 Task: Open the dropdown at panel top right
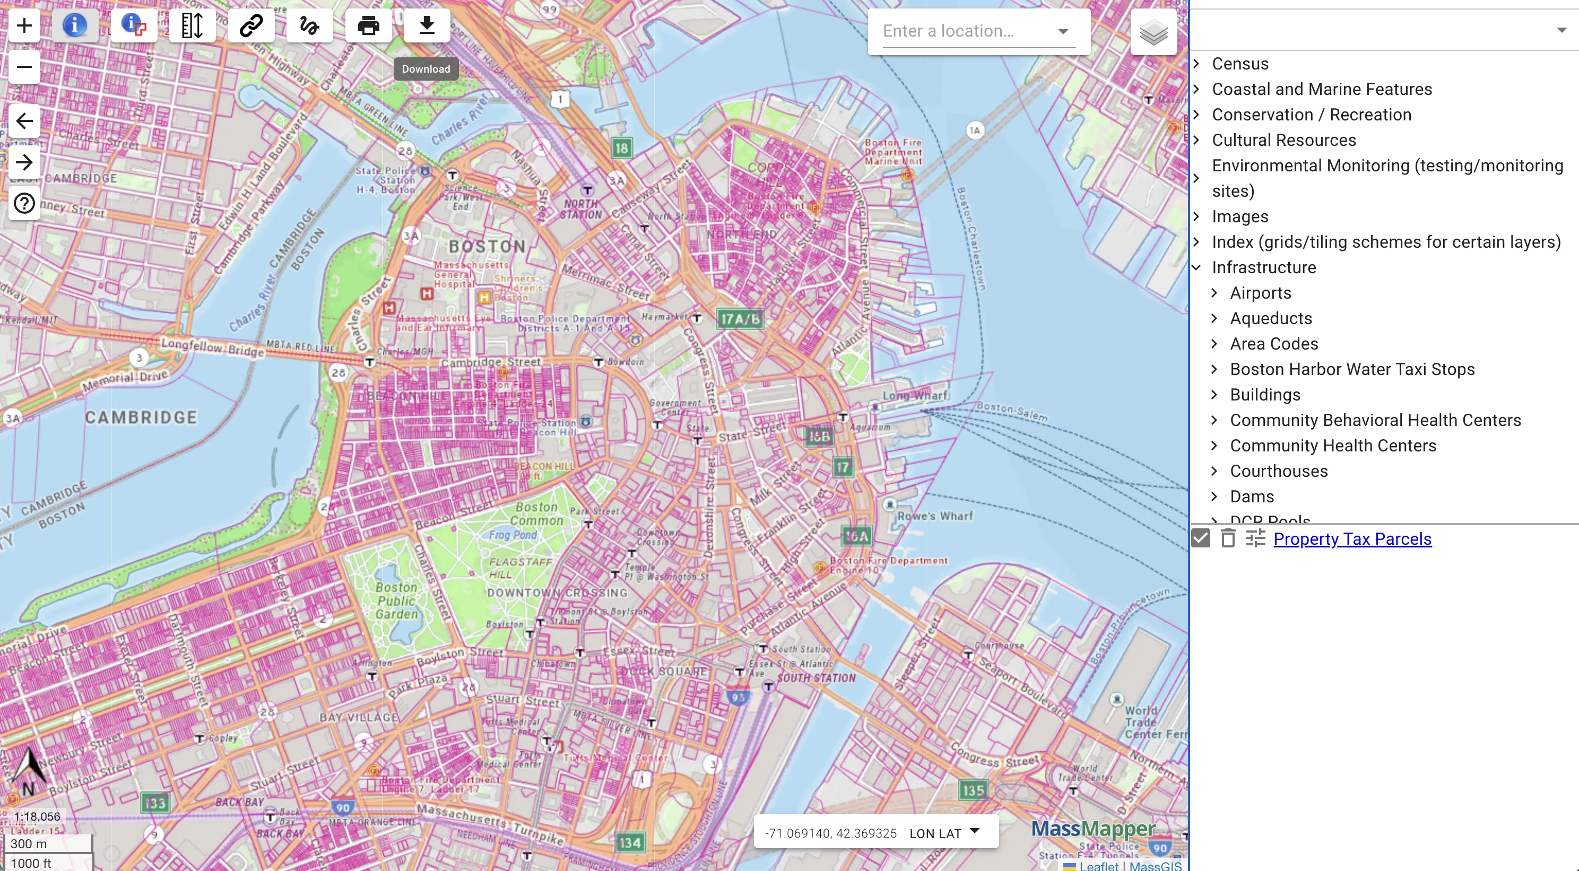click(x=1561, y=30)
